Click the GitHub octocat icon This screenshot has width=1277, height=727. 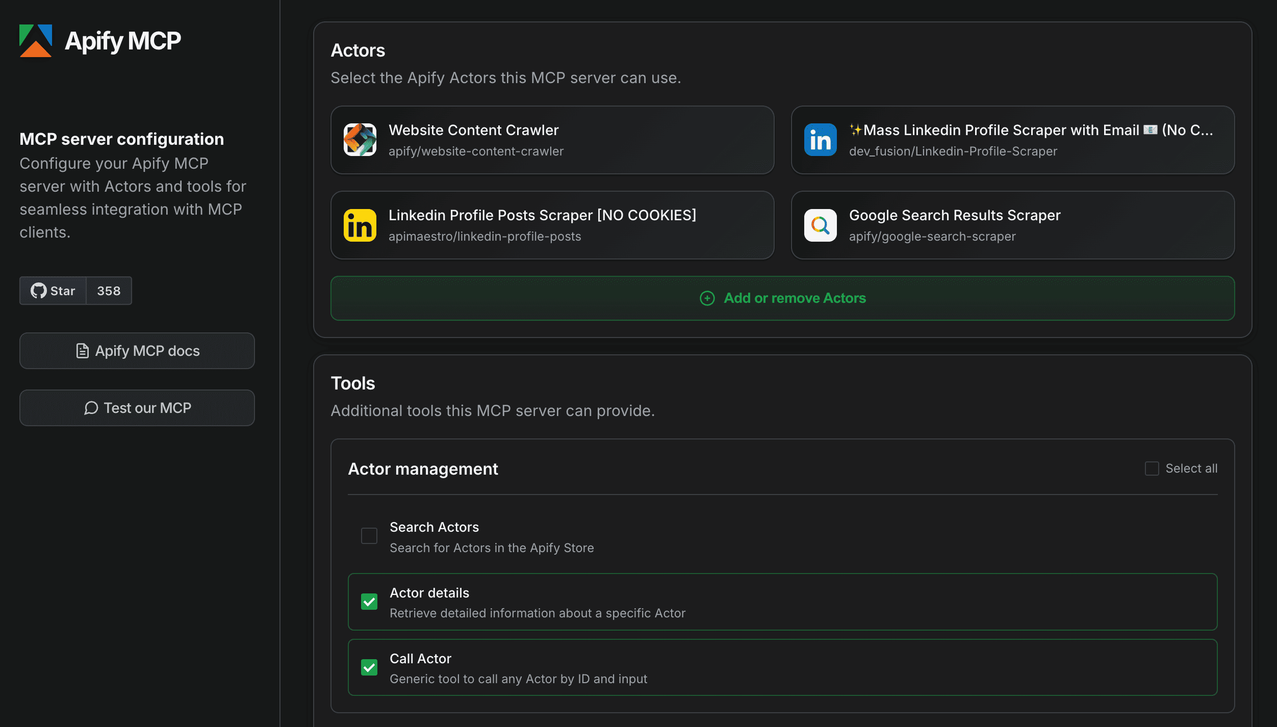[x=39, y=291]
